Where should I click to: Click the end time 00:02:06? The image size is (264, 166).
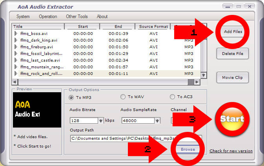118,40
